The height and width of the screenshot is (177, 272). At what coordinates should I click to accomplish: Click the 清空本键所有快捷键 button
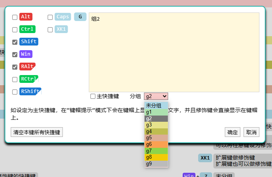click(37, 132)
